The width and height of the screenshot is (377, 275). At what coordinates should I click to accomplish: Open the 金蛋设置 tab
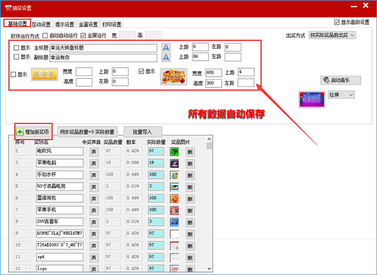(87, 25)
